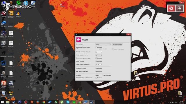Enable the frame time smoothing checkbox
The width and height of the screenshot is (186, 104).
click(96, 58)
